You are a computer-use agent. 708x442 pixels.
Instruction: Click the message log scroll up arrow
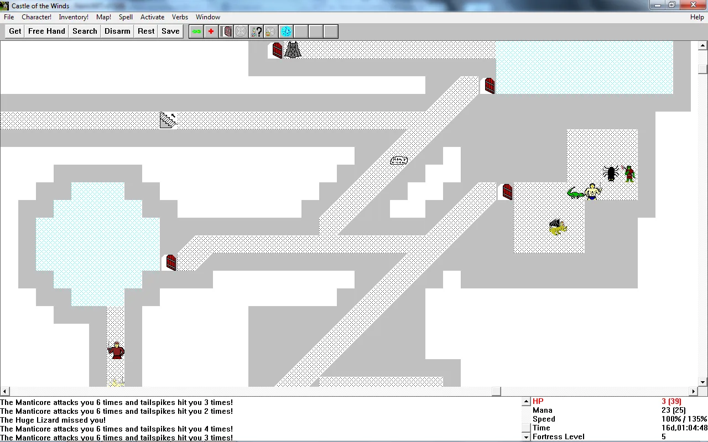point(526,402)
